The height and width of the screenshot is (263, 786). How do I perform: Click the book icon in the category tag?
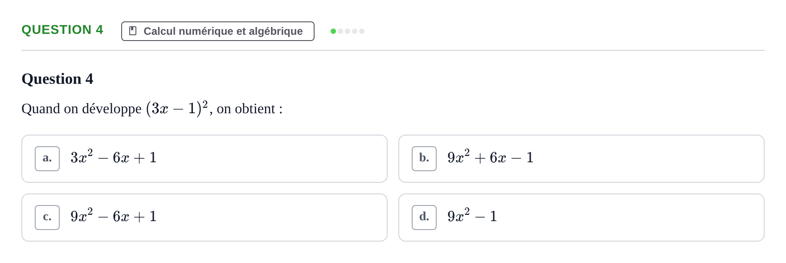point(133,31)
